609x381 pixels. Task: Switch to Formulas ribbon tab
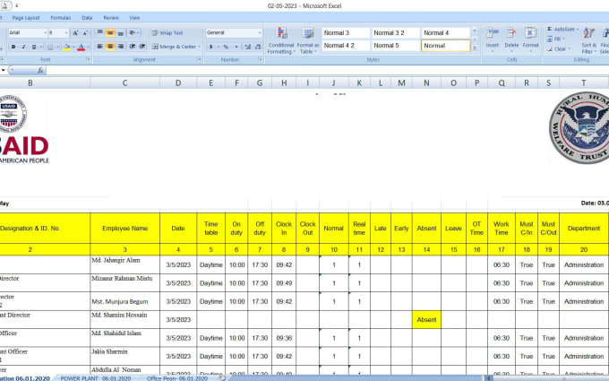click(61, 18)
